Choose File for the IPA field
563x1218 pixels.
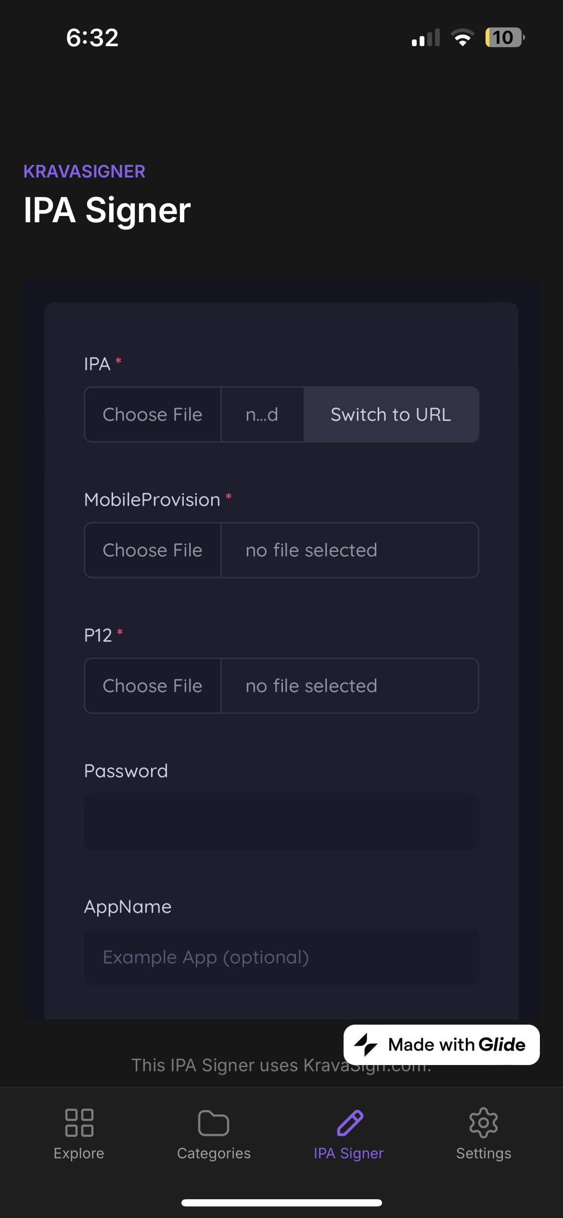pos(153,415)
